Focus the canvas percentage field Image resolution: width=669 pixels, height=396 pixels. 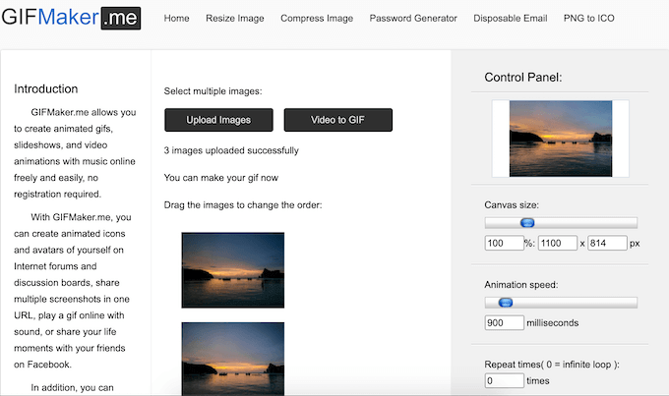503,243
